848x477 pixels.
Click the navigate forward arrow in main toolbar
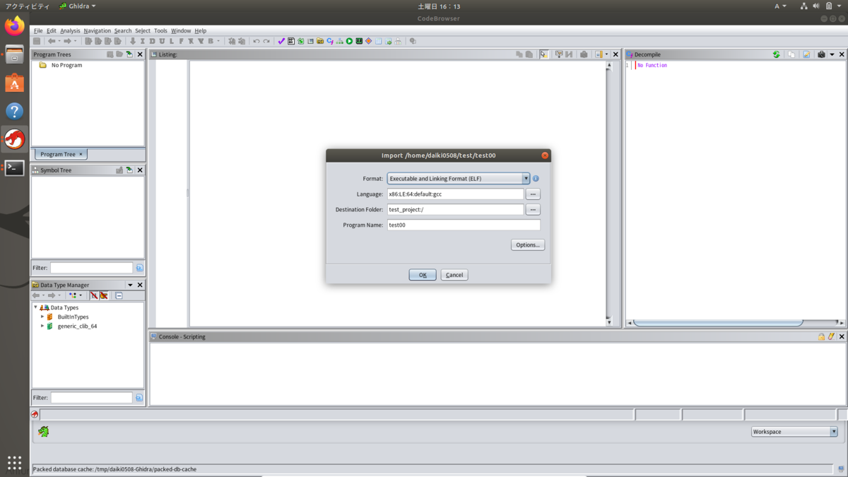(x=67, y=41)
